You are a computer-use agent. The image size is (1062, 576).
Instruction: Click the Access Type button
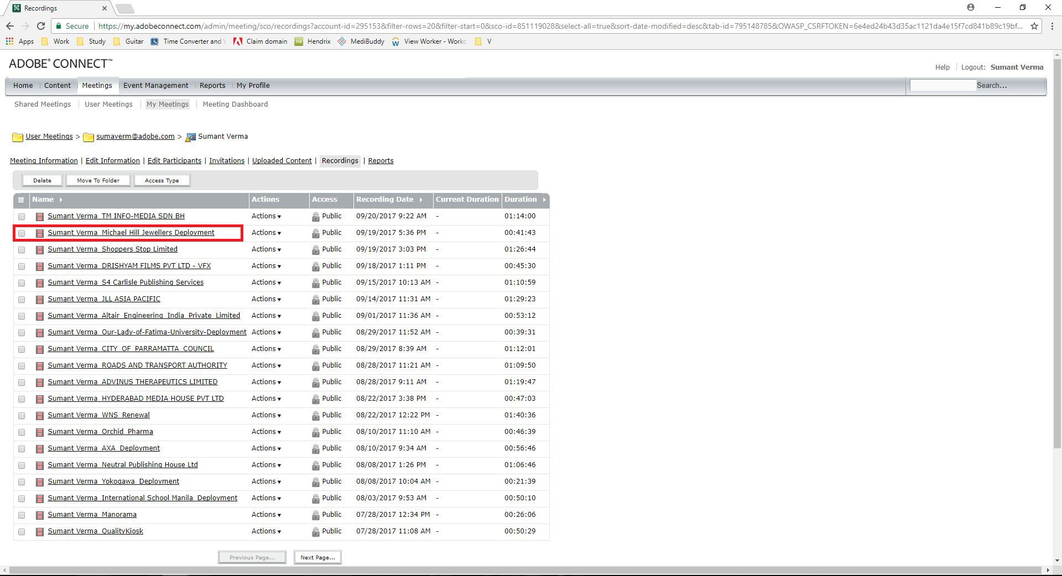pyautogui.click(x=162, y=181)
